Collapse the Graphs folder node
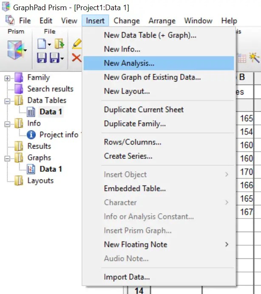The image size is (261, 294). (x=7, y=159)
